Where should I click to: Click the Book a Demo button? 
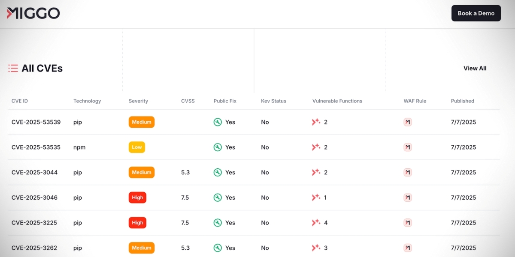click(476, 13)
